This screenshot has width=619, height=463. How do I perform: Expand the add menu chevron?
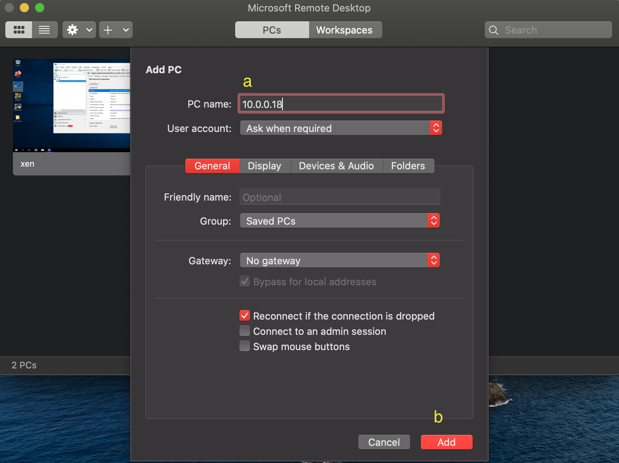(126, 30)
